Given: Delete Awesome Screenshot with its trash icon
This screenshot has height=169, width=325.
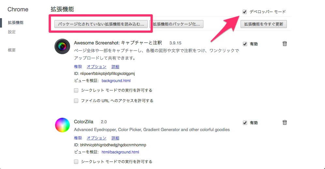Looking at the screenshot, I should pyautogui.click(x=285, y=44).
